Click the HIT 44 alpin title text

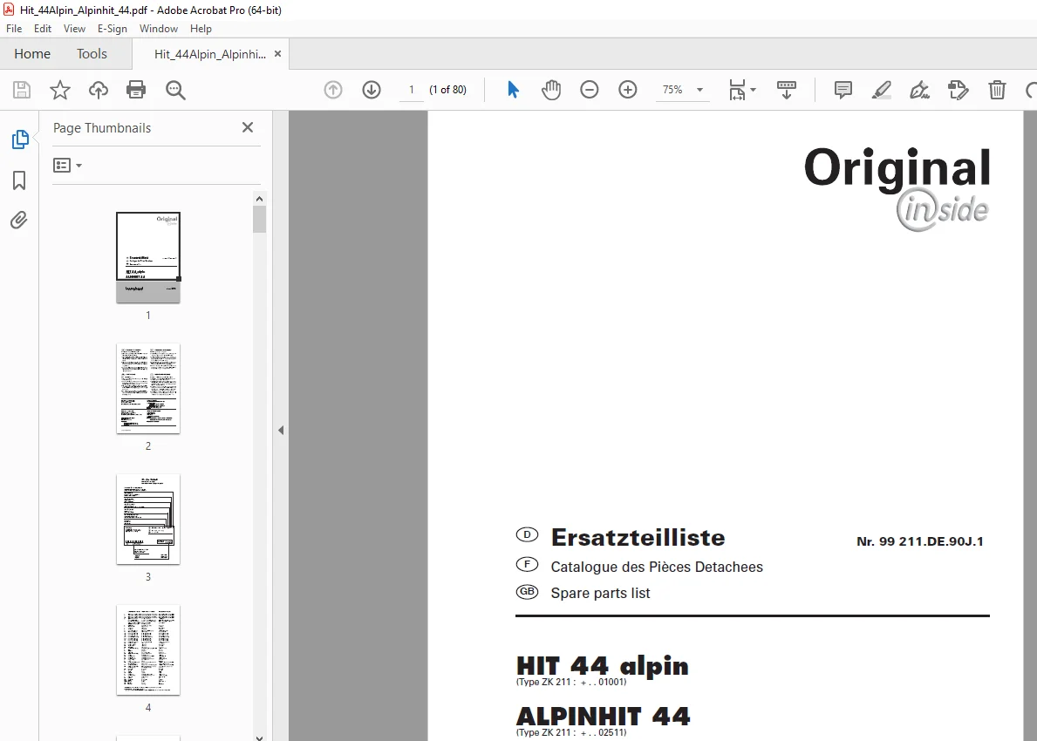603,666
